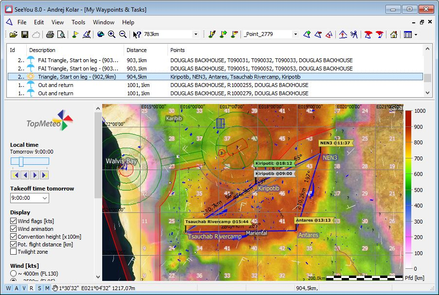Viewport: 439px width, 295px height.
Task: Click the globe map icon
Action: tap(101, 35)
